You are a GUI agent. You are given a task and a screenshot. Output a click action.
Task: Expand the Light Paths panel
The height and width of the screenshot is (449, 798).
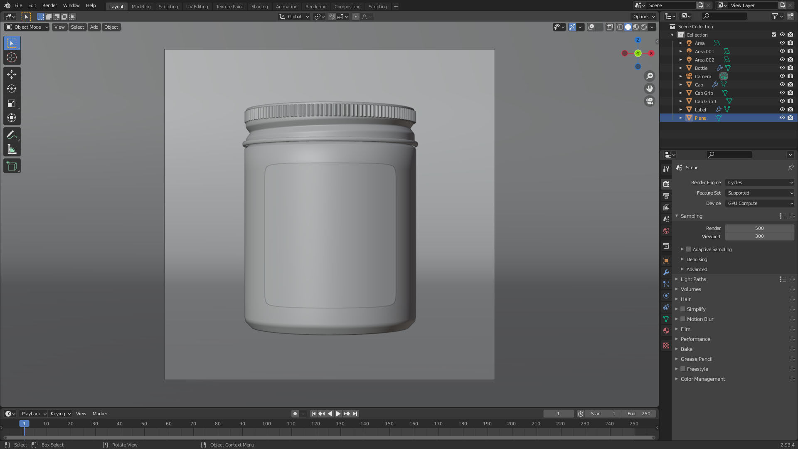pyautogui.click(x=693, y=279)
